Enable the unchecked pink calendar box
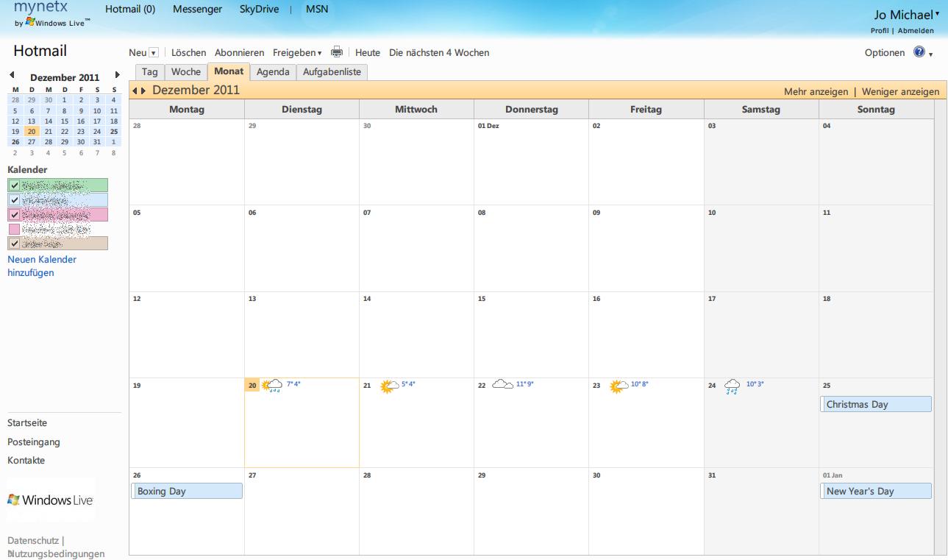Screen dimensions: 948x560 pos(14,228)
